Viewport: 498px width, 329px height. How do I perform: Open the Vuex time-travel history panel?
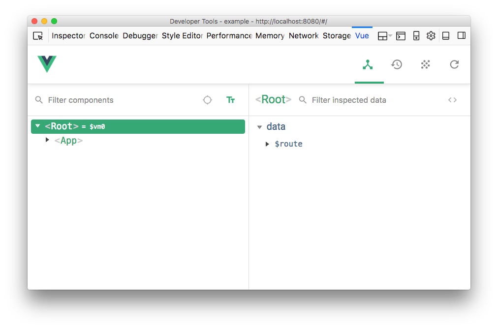pos(397,64)
